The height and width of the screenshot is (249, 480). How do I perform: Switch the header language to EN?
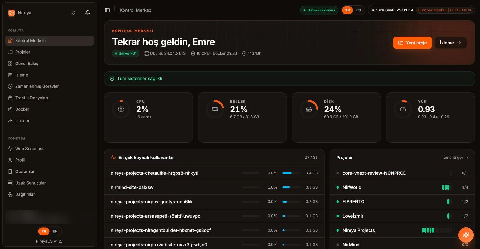[x=358, y=10]
